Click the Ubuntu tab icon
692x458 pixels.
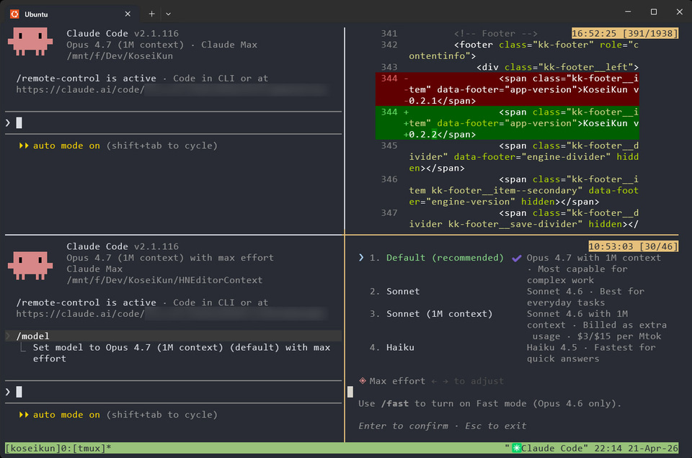(x=14, y=14)
